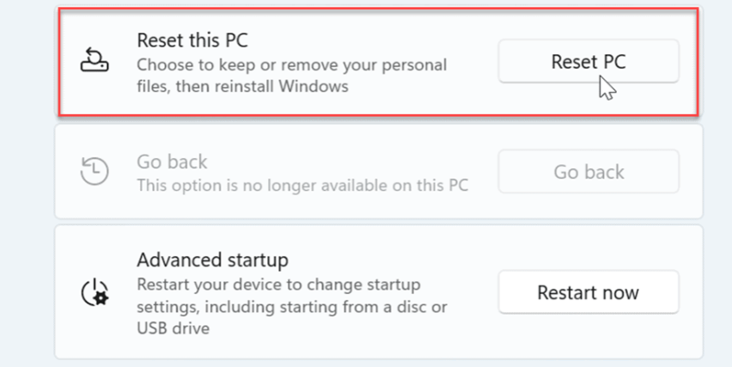Viewport: 732px width, 367px height.
Task: Click the blank area below Advanced startup card
Action: click(378, 364)
